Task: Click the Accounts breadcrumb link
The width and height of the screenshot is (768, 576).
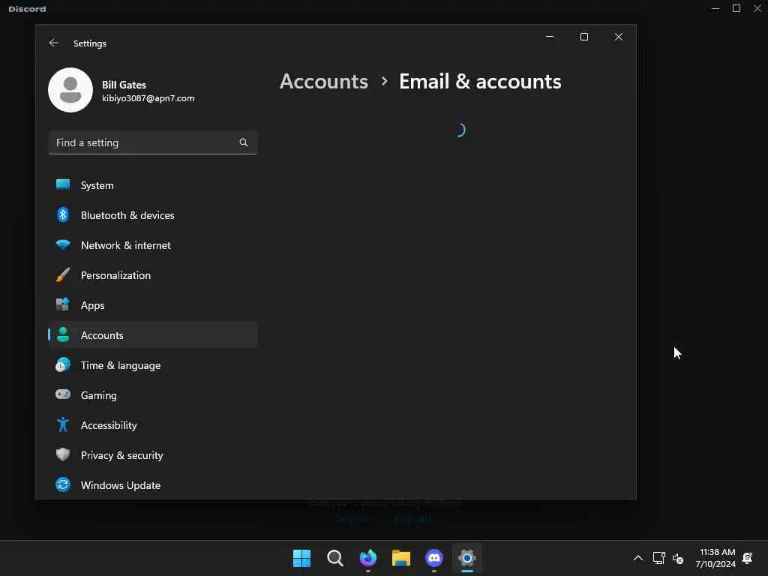Action: (324, 81)
